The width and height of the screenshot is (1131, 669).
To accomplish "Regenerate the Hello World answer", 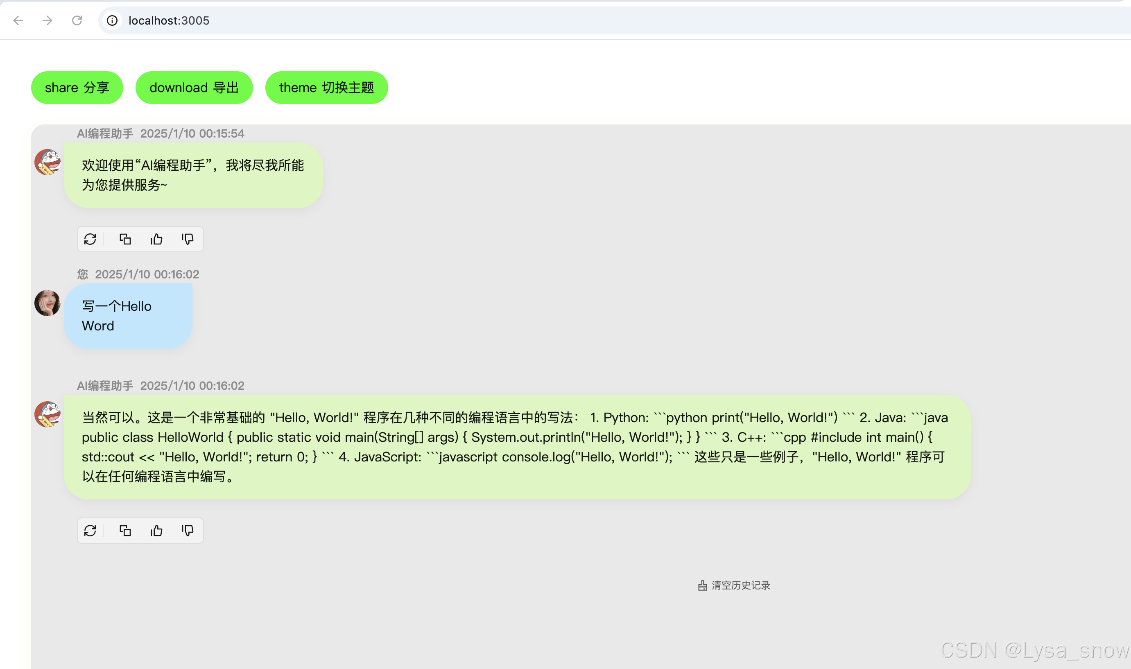I will 90,531.
